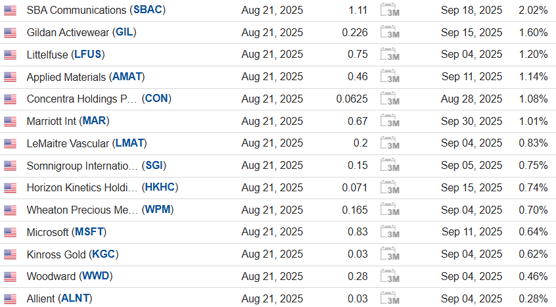This screenshot has height=307, width=556.
Task: Click the 3M calendar icon for Woodward
Action: [390, 277]
